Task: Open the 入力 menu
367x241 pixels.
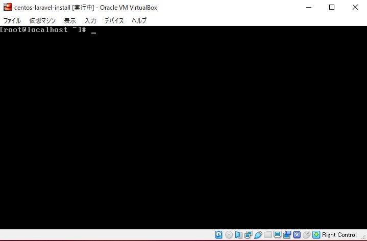Action: click(90, 20)
